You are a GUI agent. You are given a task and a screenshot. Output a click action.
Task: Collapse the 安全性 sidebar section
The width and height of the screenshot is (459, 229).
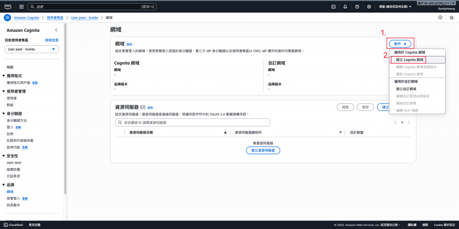(4, 156)
